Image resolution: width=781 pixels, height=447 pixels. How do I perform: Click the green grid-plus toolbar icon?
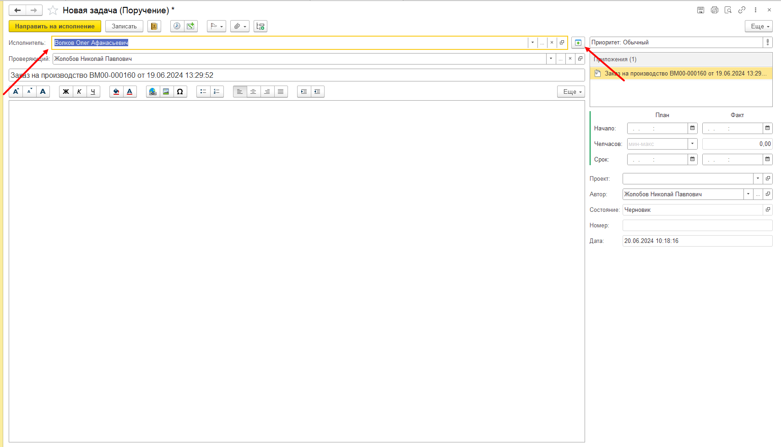pyautogui.click(x=191, y=26)
